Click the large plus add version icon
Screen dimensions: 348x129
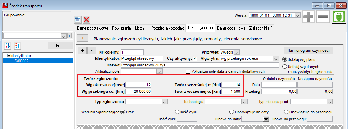[x=308, y=17]
